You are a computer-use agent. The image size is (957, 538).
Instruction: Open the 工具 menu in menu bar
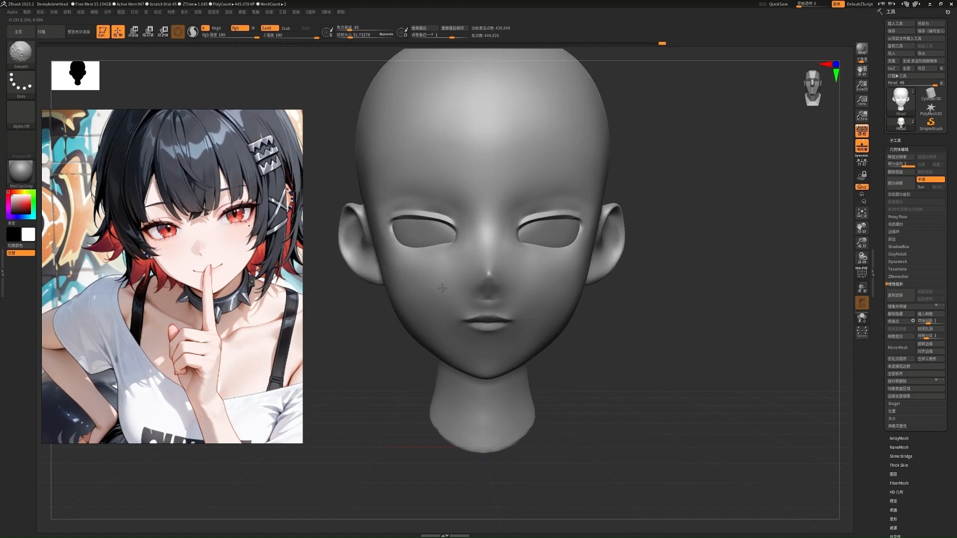pos(282,12)
